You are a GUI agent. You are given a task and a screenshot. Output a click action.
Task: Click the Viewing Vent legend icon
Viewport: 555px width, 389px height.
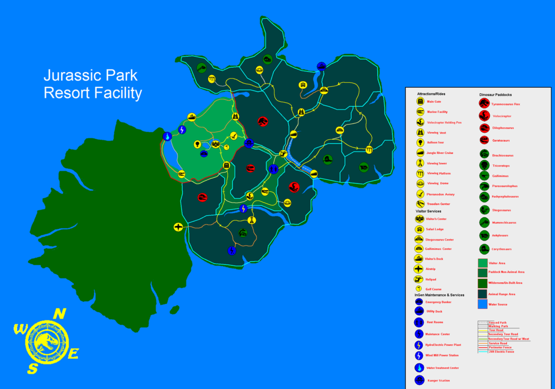coord(420,132)
